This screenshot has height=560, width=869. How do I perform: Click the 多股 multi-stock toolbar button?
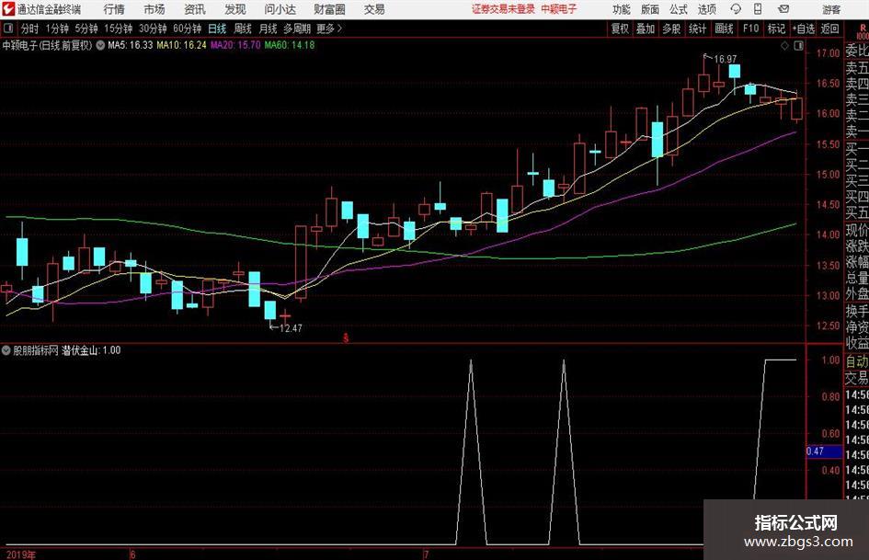click(x=671, y=29)
